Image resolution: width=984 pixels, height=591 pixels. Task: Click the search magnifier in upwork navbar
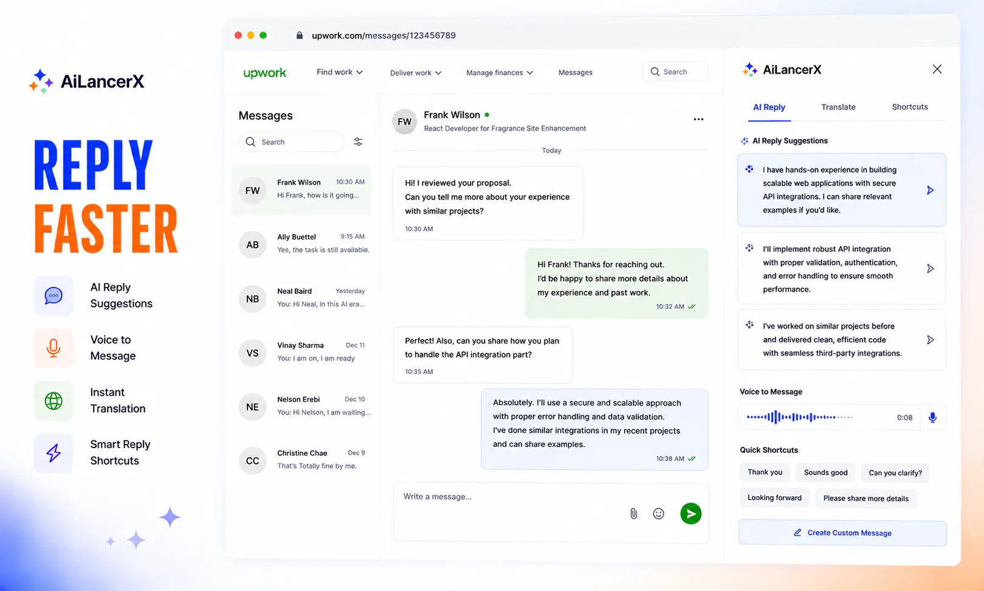[655, 72]
